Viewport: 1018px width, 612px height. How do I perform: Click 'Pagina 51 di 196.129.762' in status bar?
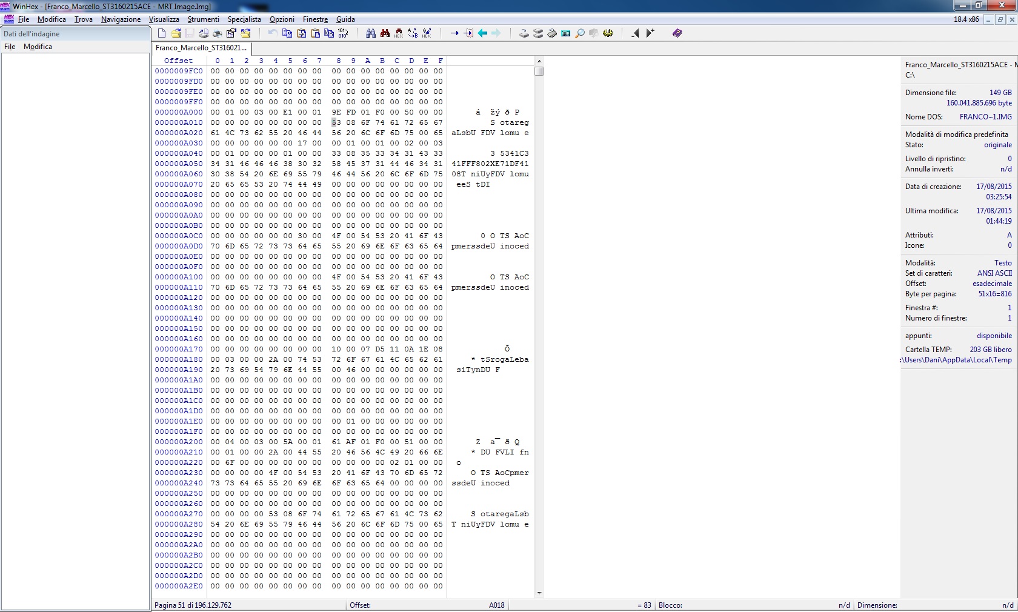(x=193, y=605)
